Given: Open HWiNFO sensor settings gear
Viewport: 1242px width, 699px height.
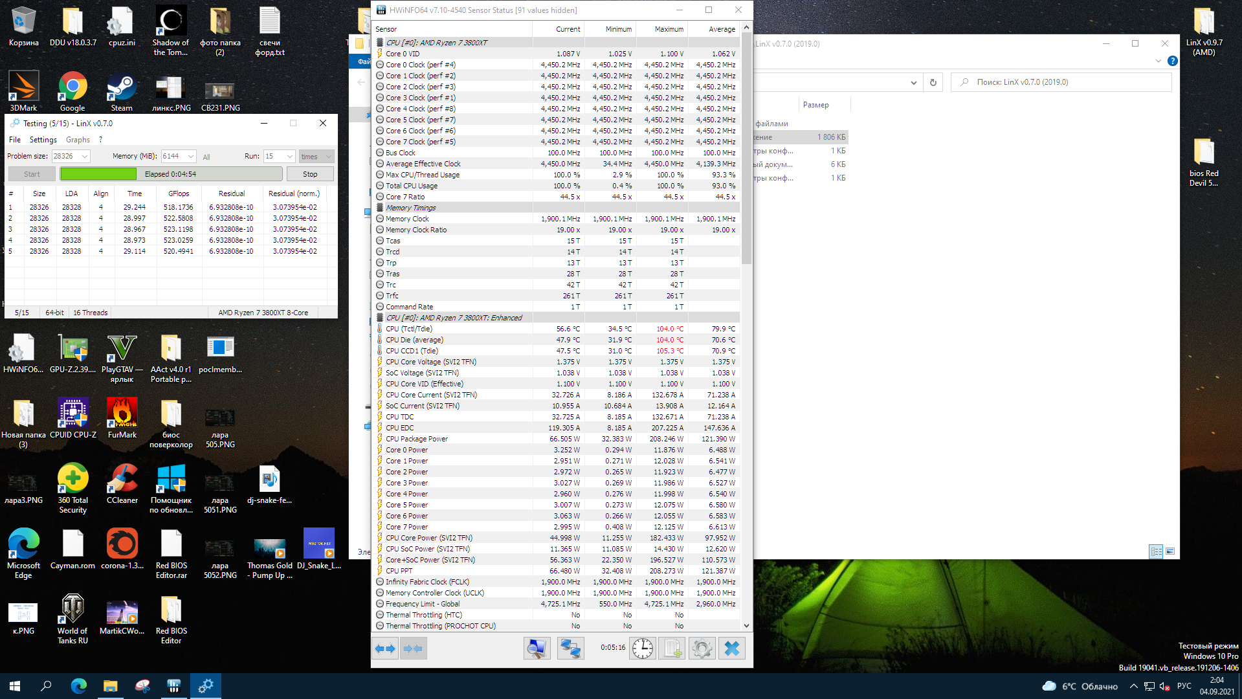Looking at the screenshot, I should (702, 649).
